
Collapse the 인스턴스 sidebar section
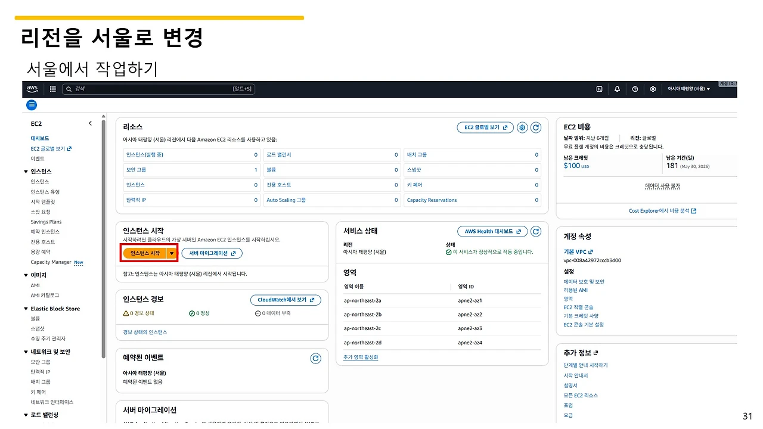coord(25,171)
